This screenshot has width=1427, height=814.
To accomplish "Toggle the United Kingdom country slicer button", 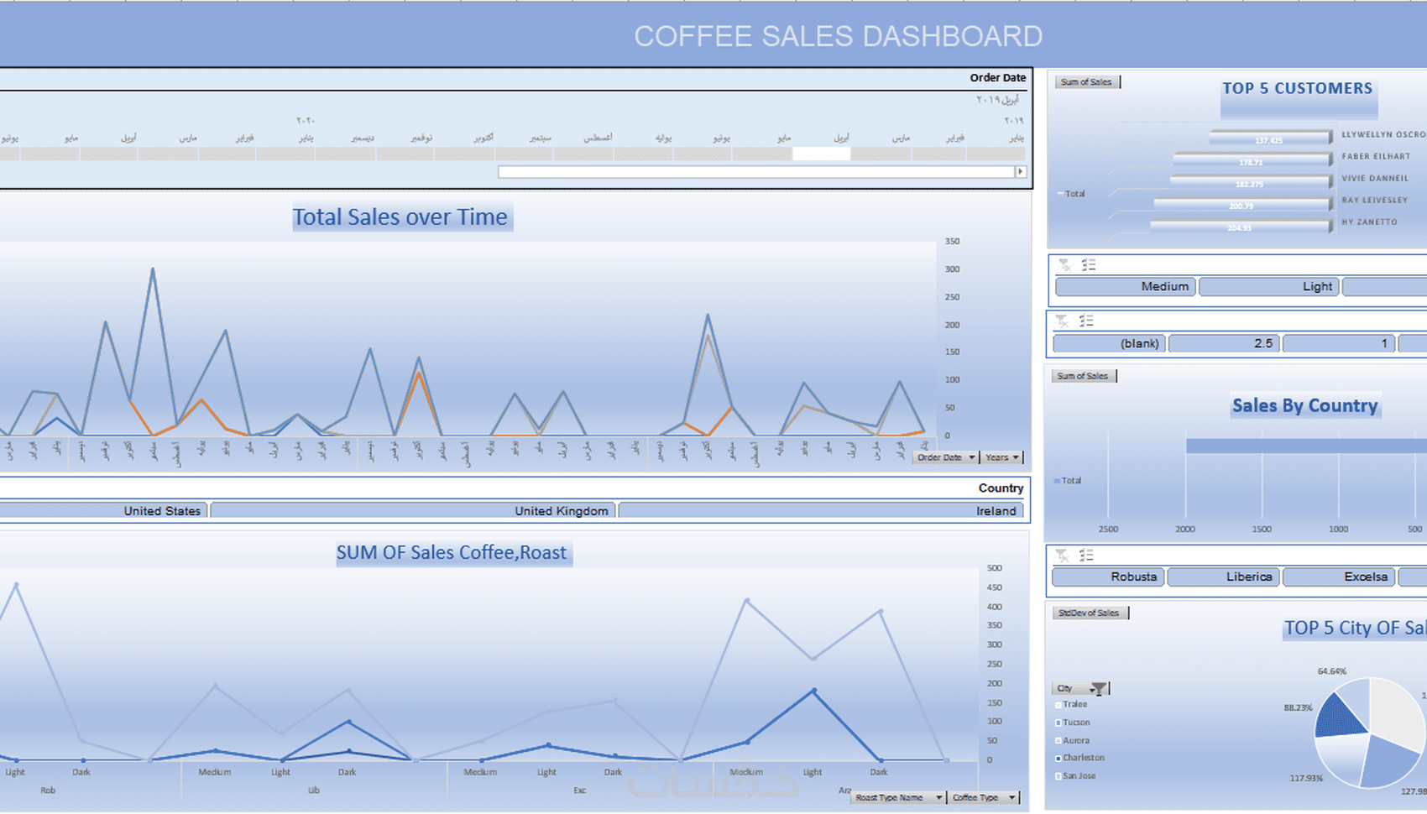I will pos(413,511).
